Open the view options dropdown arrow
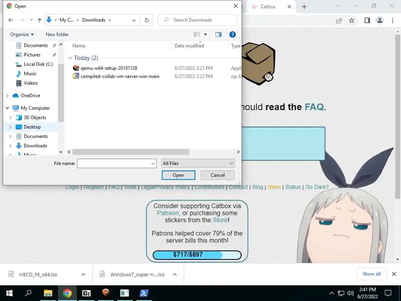The width and height of the screenshot is (401, 301). point(205,34)
